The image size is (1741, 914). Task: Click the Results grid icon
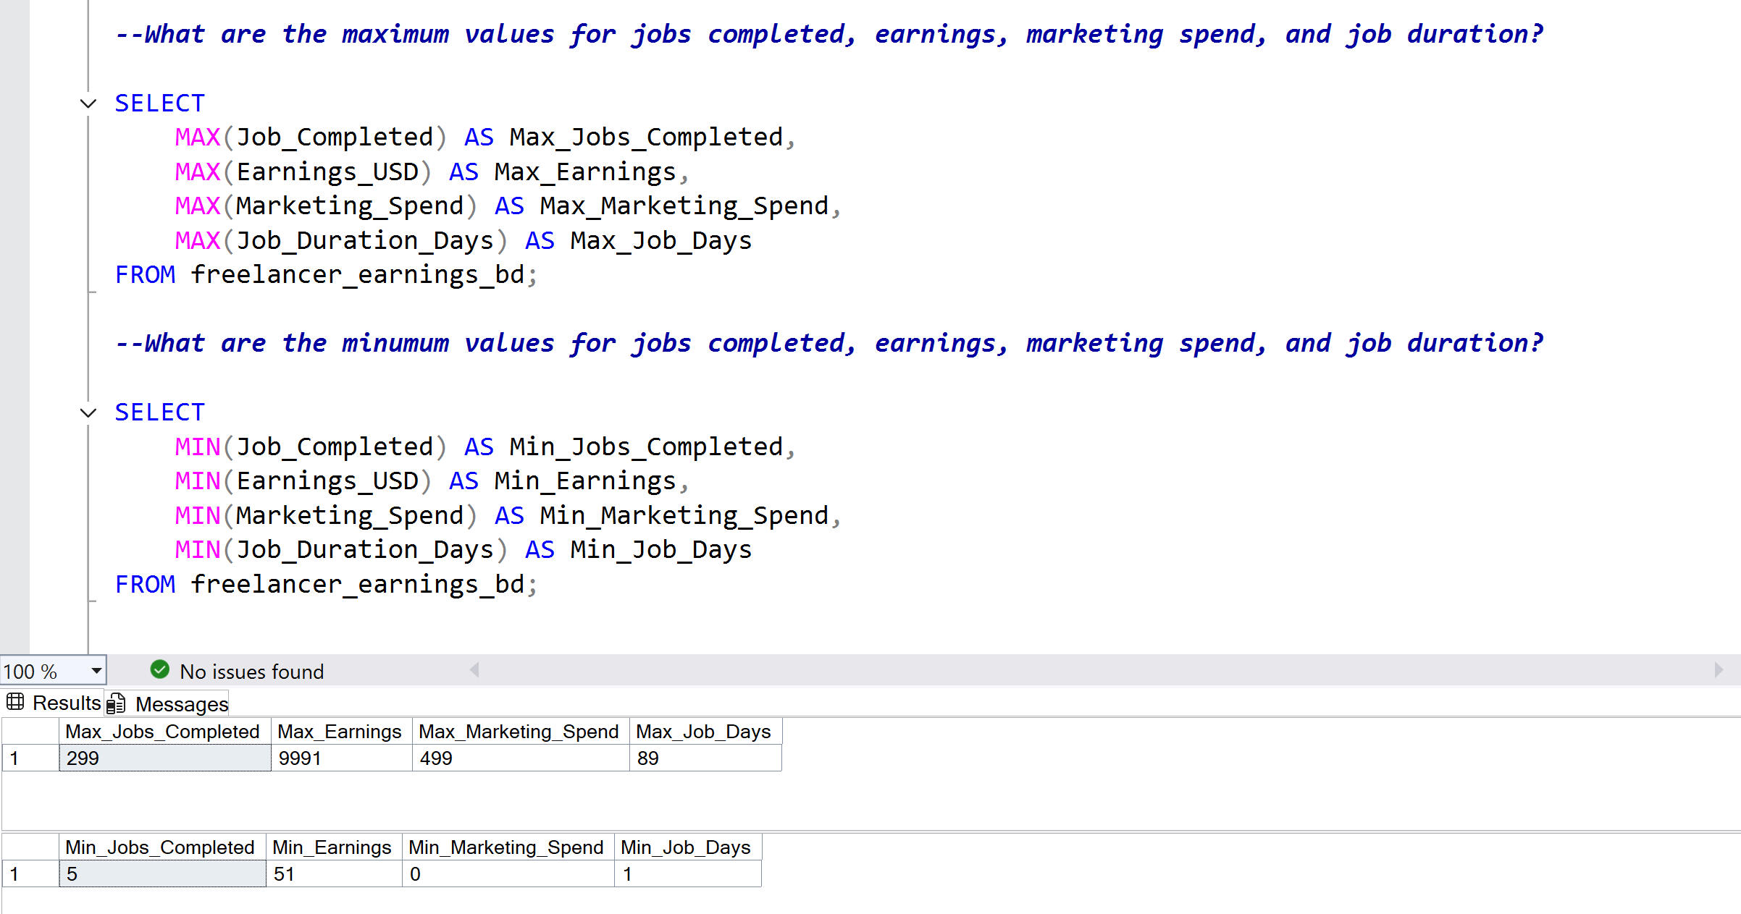(x=15, y=702)
